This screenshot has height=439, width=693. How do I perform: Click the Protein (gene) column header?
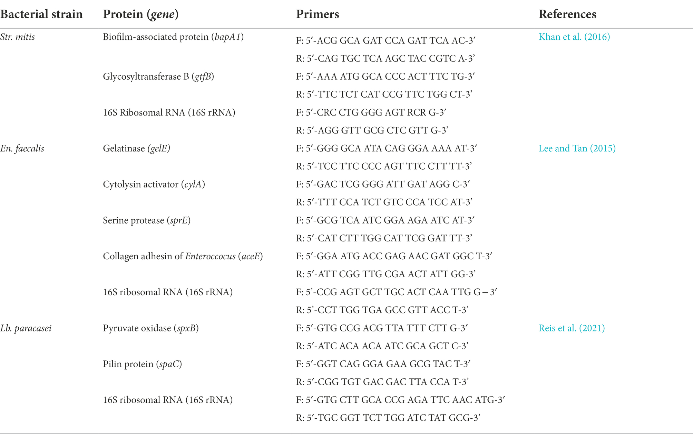click(141, 14)
